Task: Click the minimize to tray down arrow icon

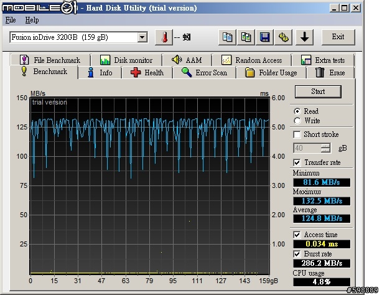Action: 304,37
